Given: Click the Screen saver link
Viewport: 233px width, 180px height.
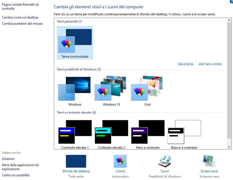Looking at the screenshot, I should coord(209,171).
